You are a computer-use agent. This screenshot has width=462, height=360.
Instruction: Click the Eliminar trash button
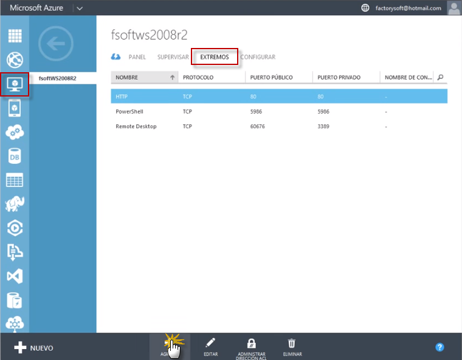(x=292, y=347)
